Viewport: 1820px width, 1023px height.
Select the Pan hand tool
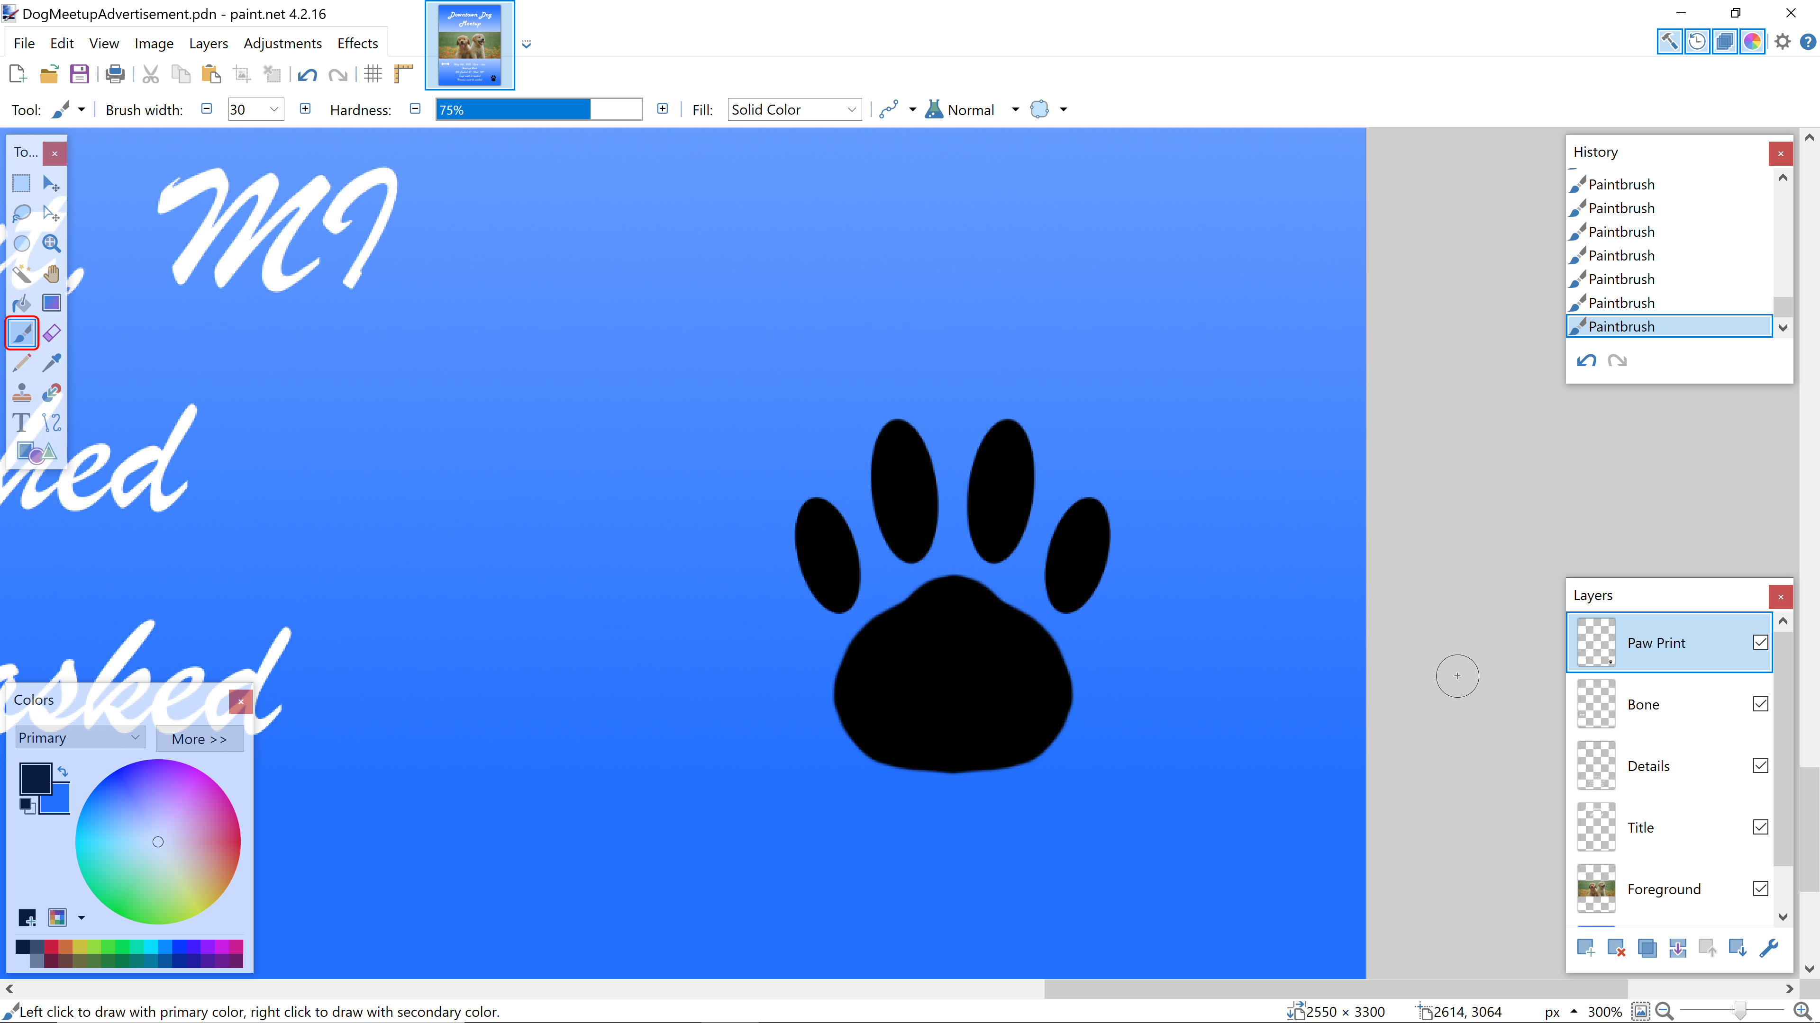tap(51, 273)
